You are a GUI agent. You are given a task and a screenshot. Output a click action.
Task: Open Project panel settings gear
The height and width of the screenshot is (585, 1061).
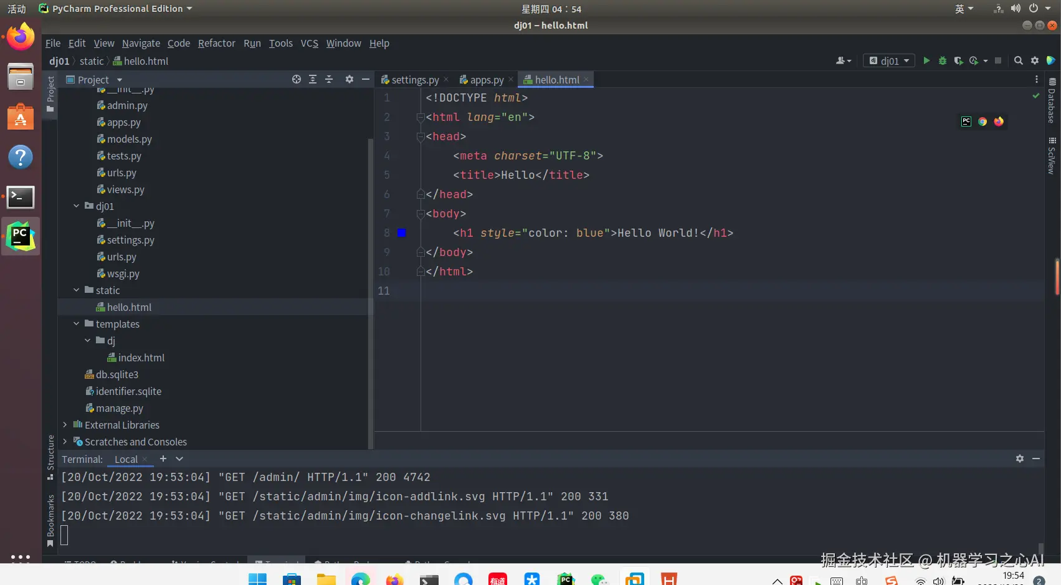350,79
